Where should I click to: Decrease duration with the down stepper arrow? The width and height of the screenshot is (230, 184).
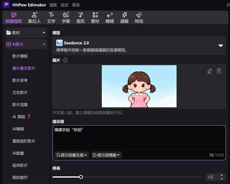pos(221,179)
